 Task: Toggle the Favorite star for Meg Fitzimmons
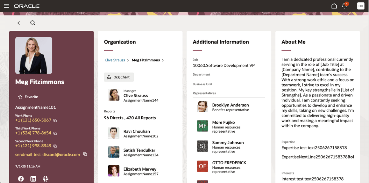pos(20,97)
